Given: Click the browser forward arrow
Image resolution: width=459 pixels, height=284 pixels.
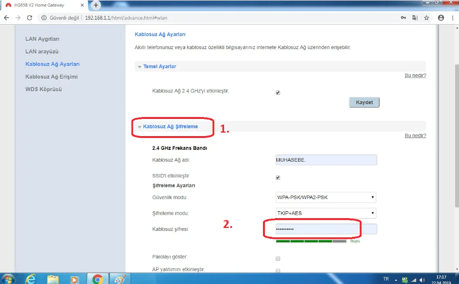Looking at the screenshot, I should coord(18,18).
